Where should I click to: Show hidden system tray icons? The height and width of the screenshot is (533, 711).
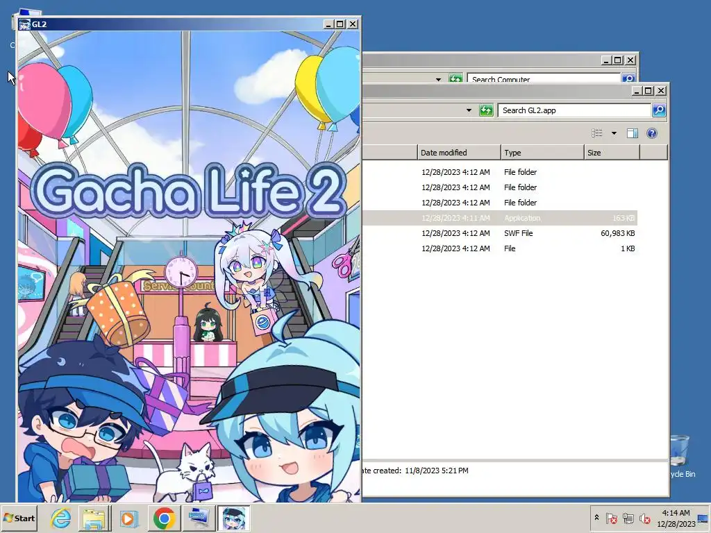(x=596, y=518)
